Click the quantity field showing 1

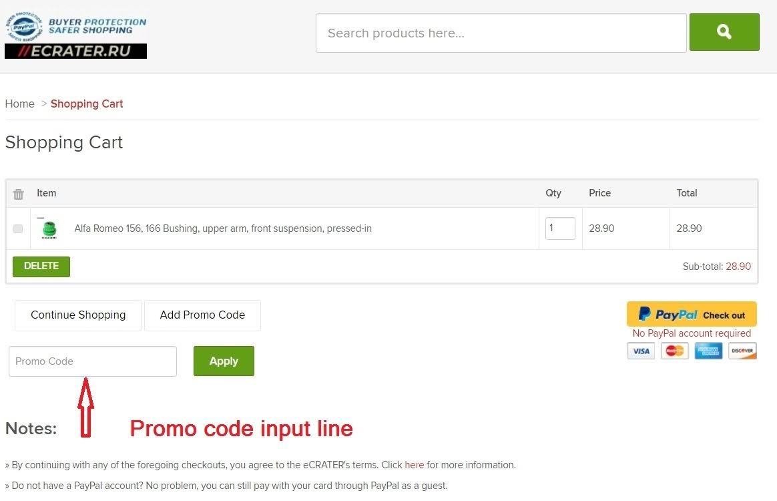(x=559, y=228)
